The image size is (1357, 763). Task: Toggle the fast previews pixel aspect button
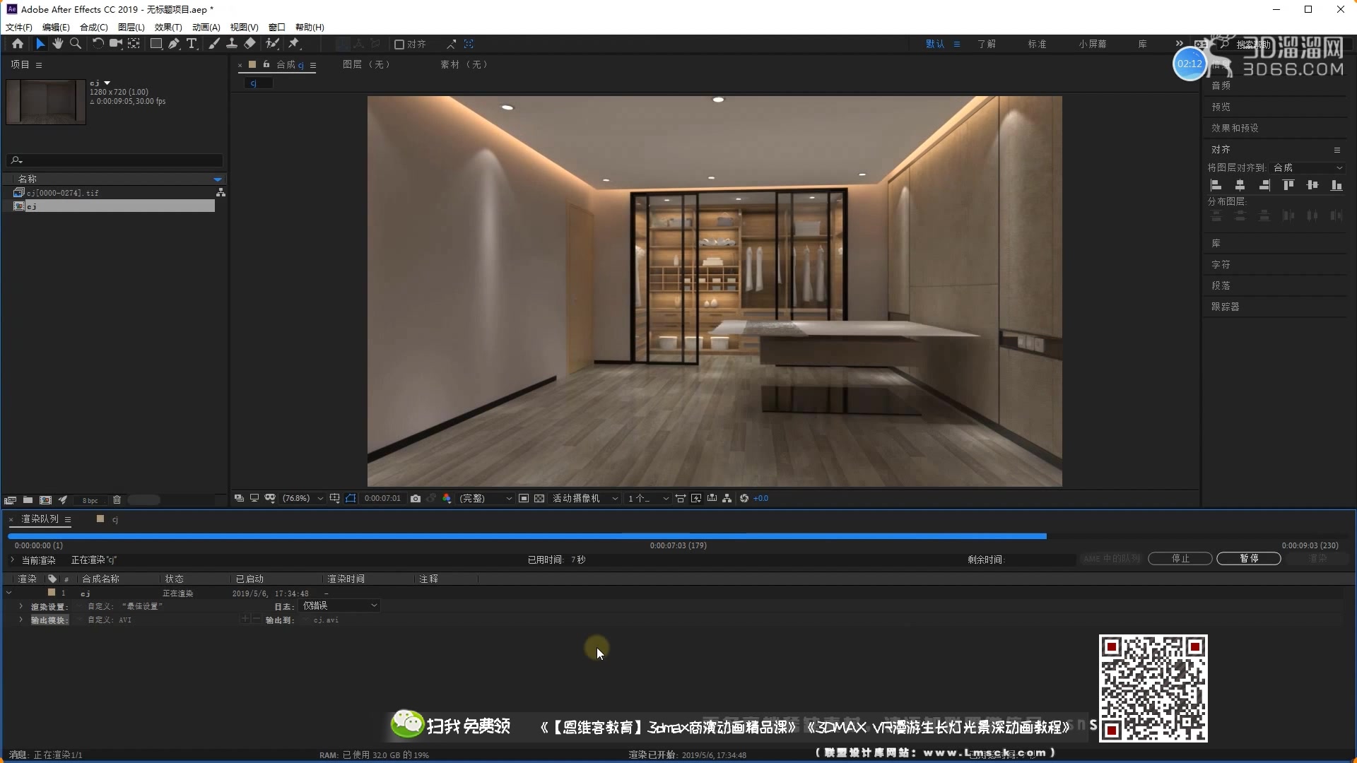click(x=696, y=499)
